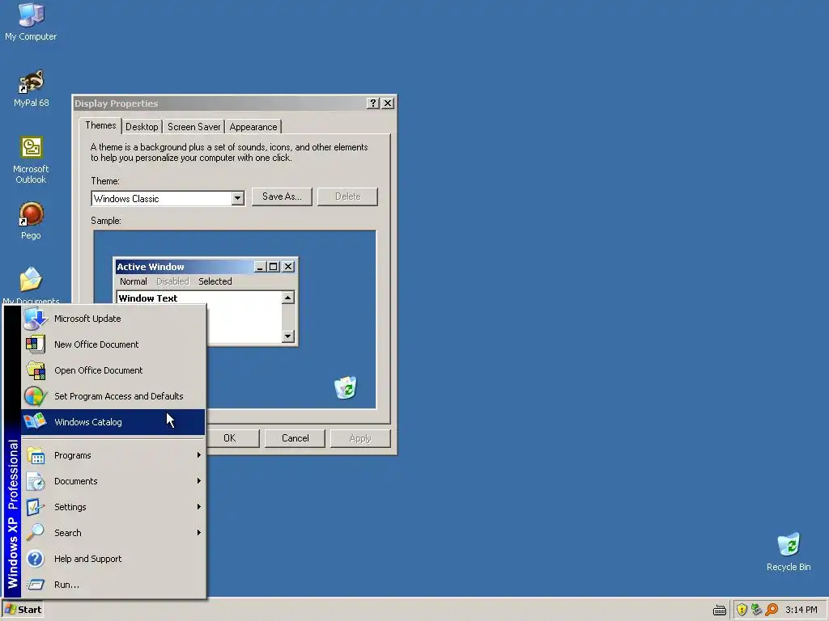Screen dimensions: 829x621
Task: Close the Display Properties dialog
Action: point(388,103)
